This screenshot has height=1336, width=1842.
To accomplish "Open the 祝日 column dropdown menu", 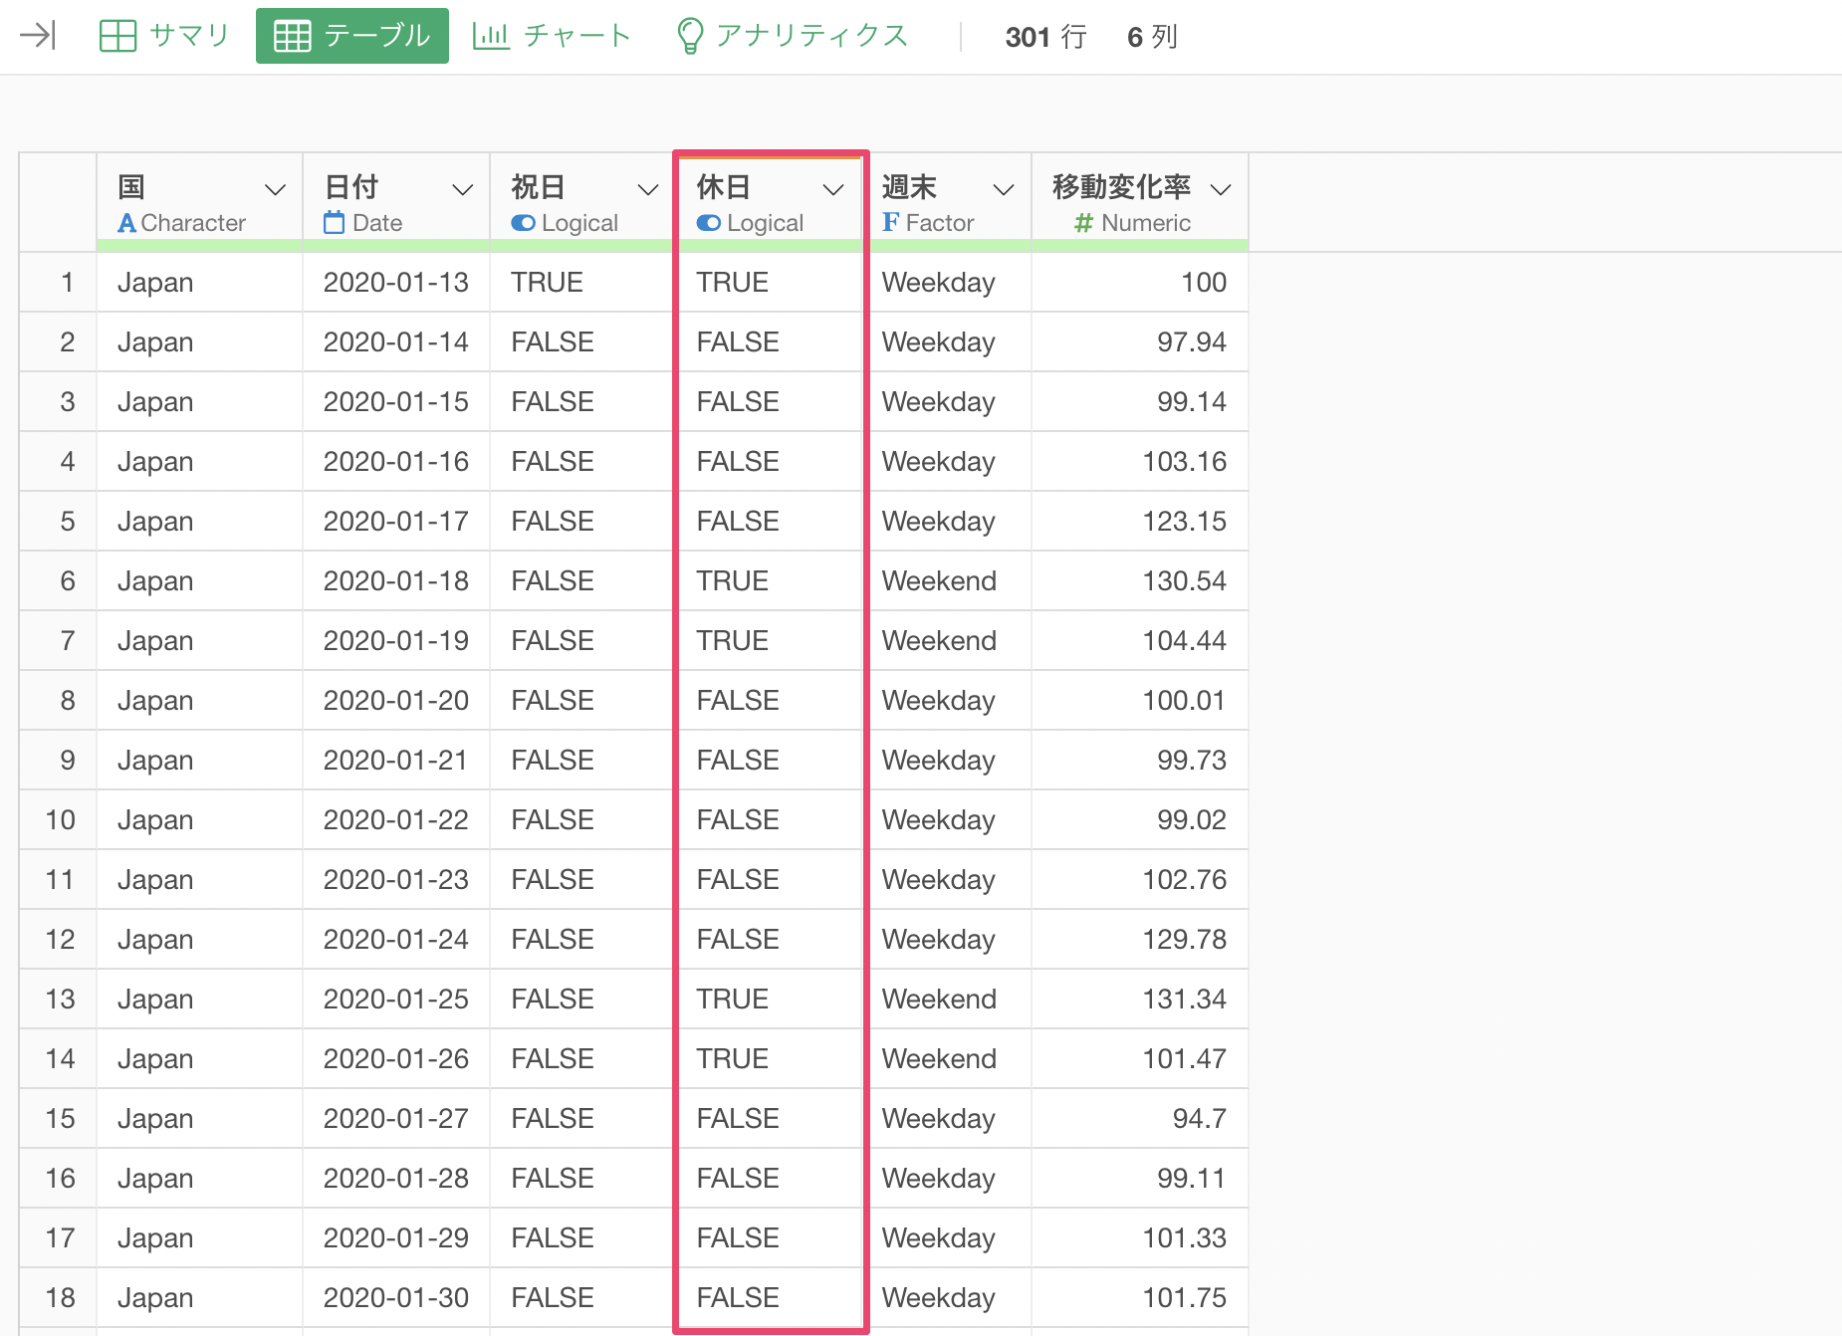I will pos(648,189).
